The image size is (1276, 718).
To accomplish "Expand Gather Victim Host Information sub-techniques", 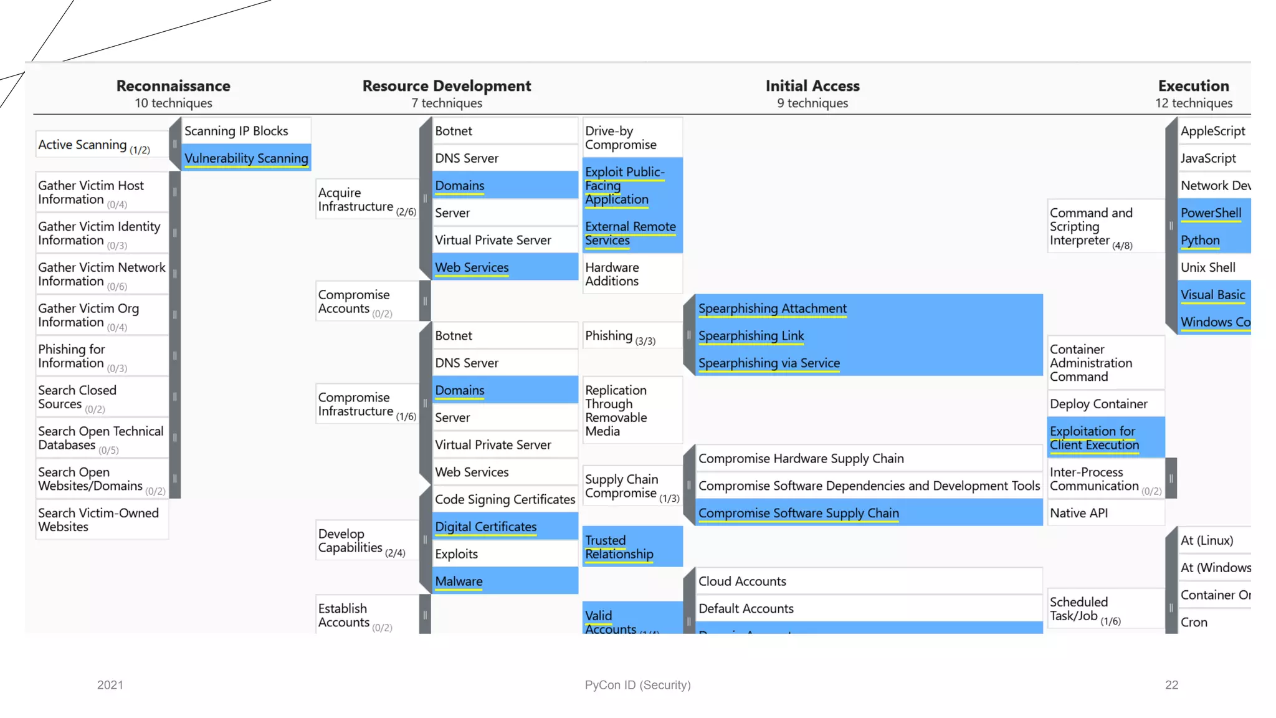I will [175, 192].
